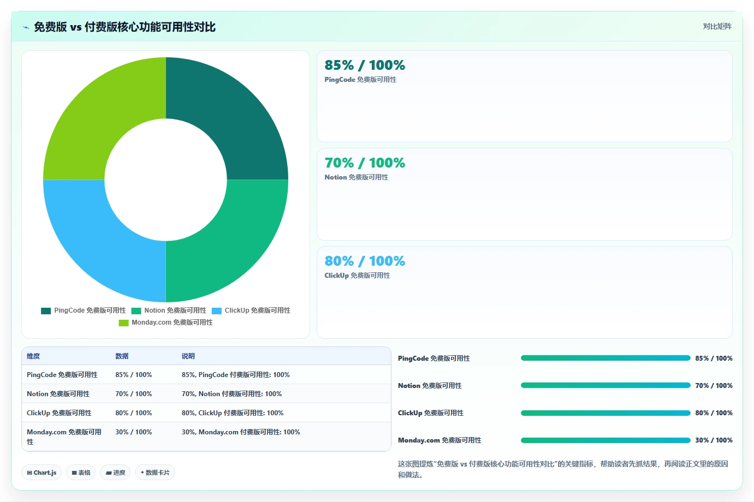This screenshot has width=754, height=502.
Task: Click the 30% / 100% progress value
Action: tap(714, 440)
